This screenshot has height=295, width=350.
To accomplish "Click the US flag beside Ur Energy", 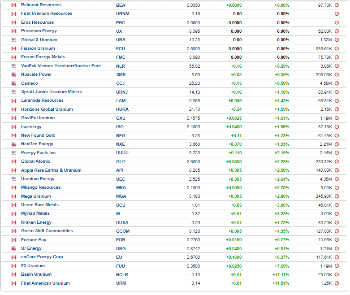I will [x=14, y=248].
